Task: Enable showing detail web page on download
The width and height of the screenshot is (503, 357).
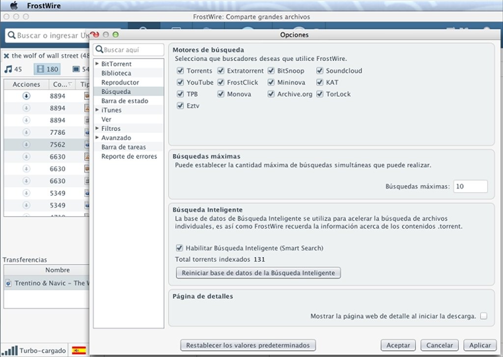Action: [484, 316]
